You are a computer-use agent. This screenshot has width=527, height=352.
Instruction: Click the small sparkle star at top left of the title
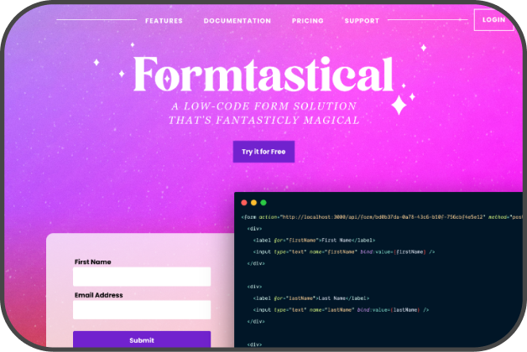point(96,62)
